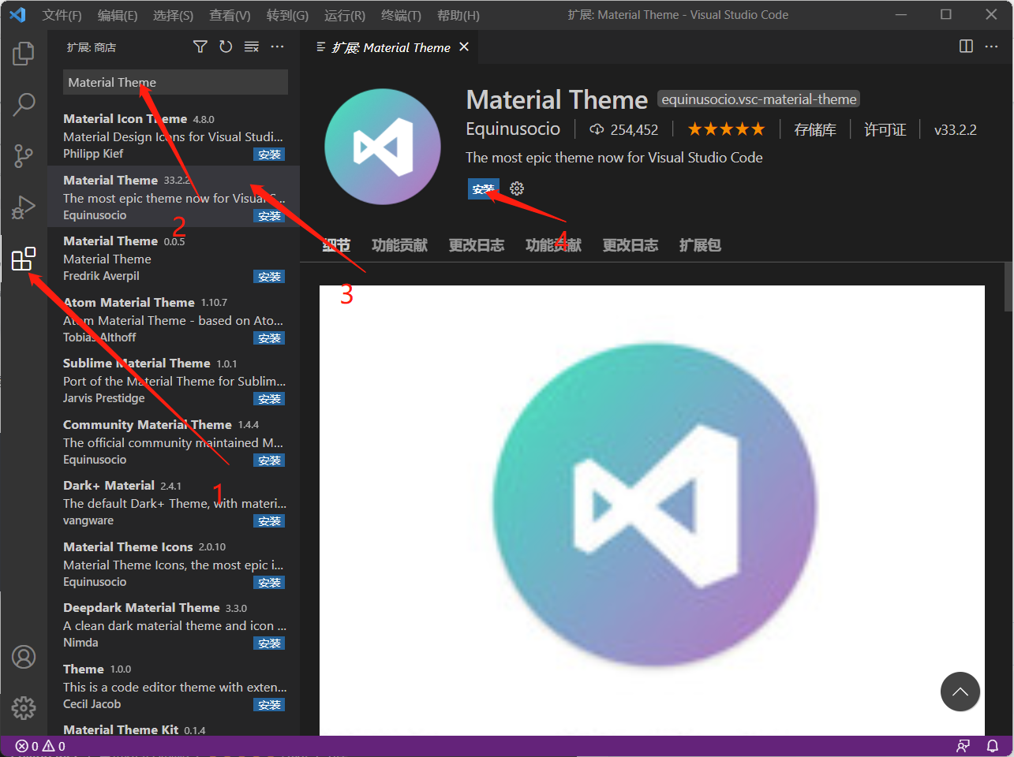1014x757 pixels.
Task: Install Theme by Cecil Jacob
Action: 269,705
